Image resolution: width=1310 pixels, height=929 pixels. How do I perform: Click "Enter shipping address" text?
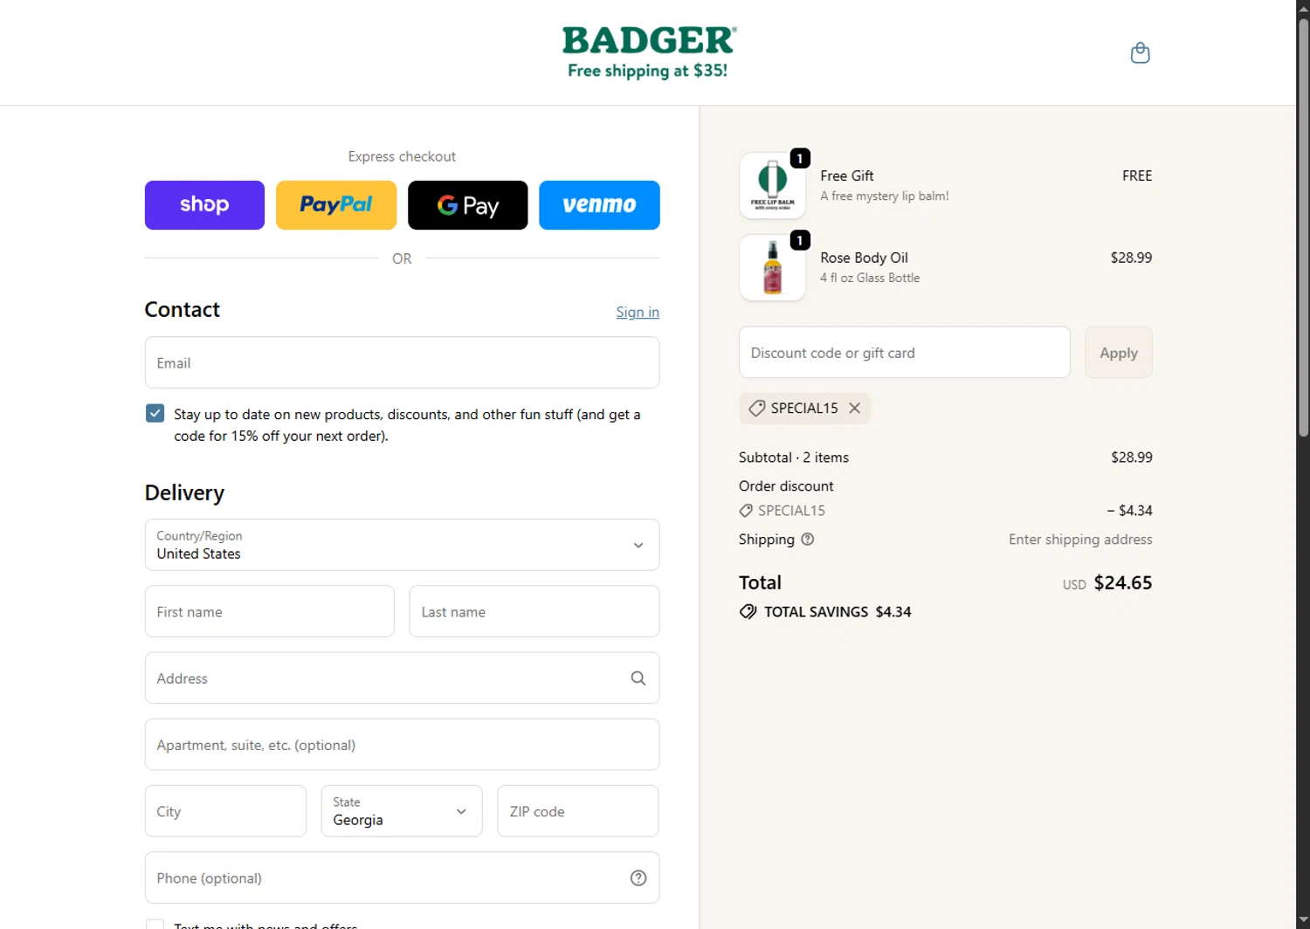(x=1080, y=540)
